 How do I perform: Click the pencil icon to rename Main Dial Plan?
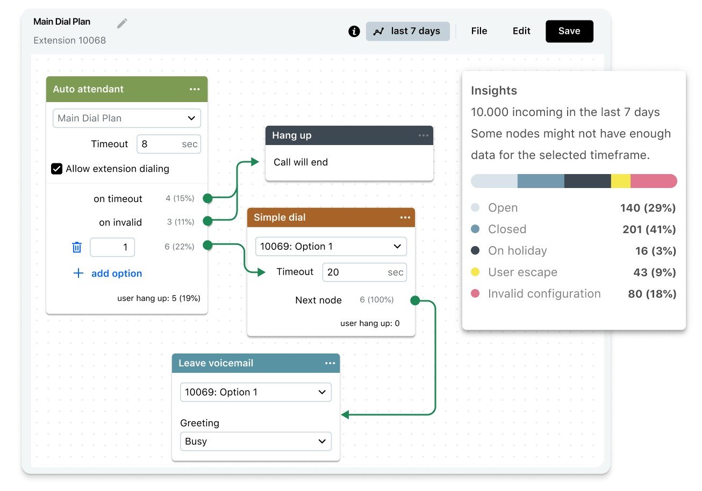[122, 23]
